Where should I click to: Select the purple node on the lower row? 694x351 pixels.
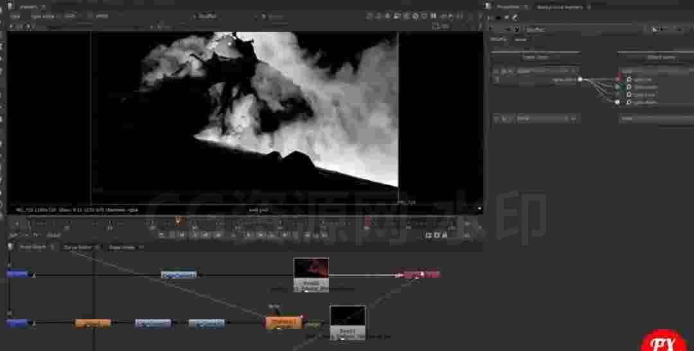[153, 323]
